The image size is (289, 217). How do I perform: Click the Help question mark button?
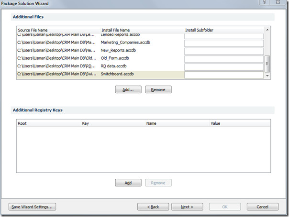265,2
